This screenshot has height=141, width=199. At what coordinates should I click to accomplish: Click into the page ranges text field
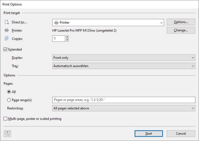[x=124, y=100]
